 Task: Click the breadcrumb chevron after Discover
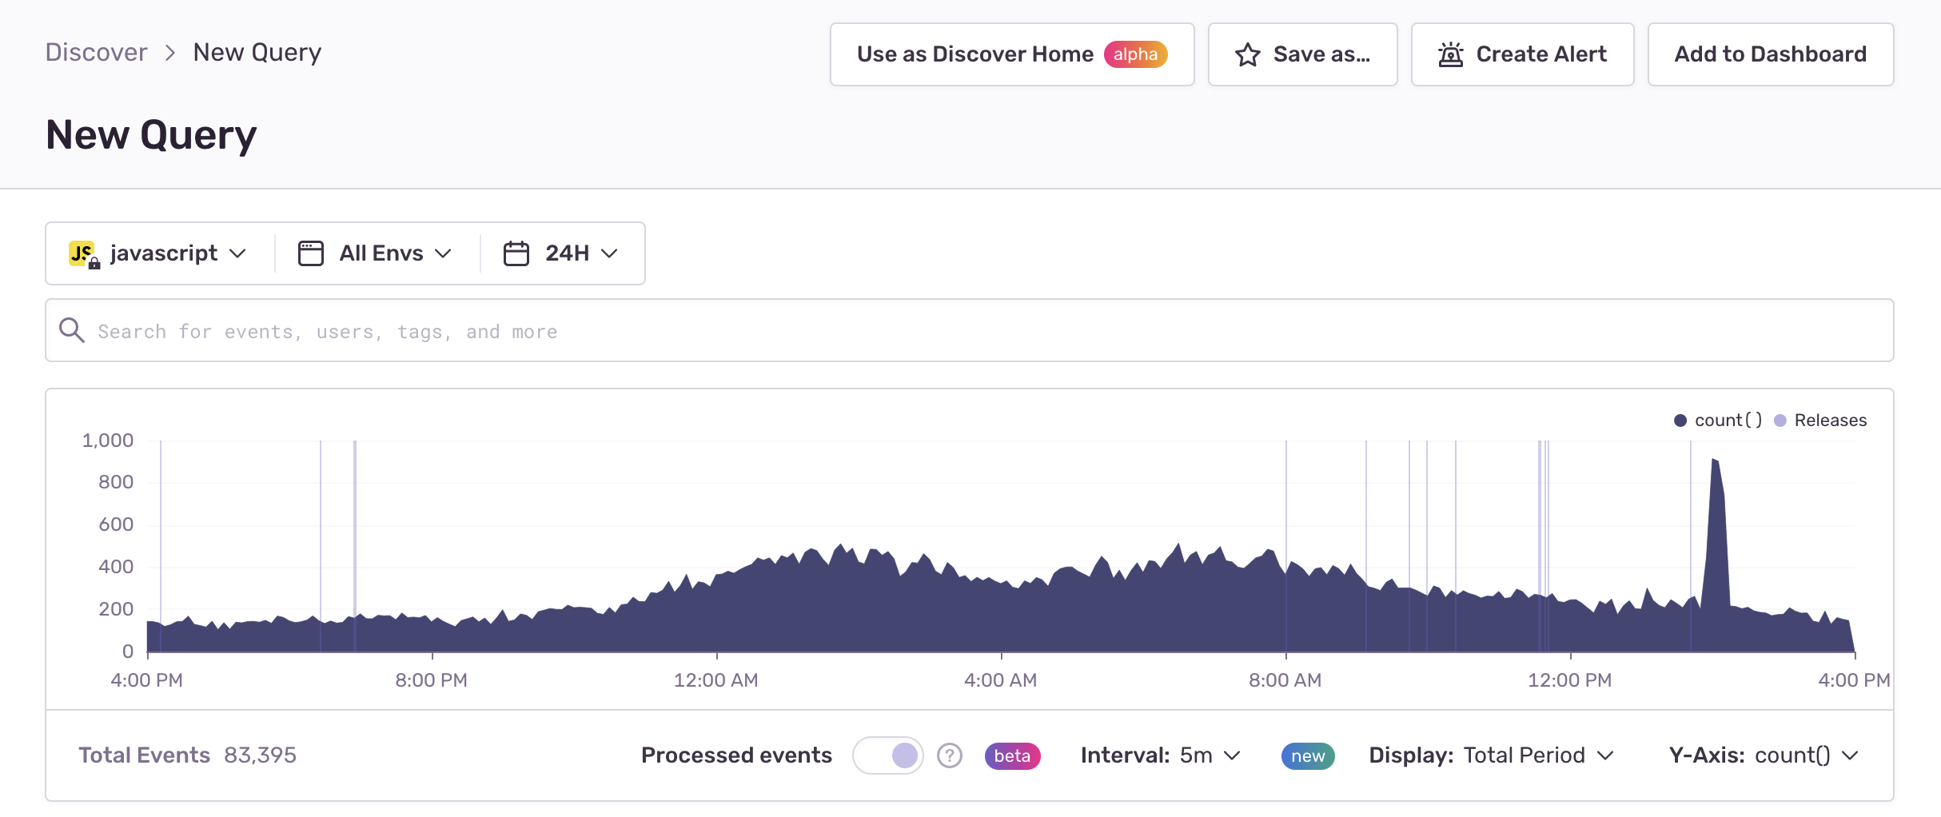(169, 53)
